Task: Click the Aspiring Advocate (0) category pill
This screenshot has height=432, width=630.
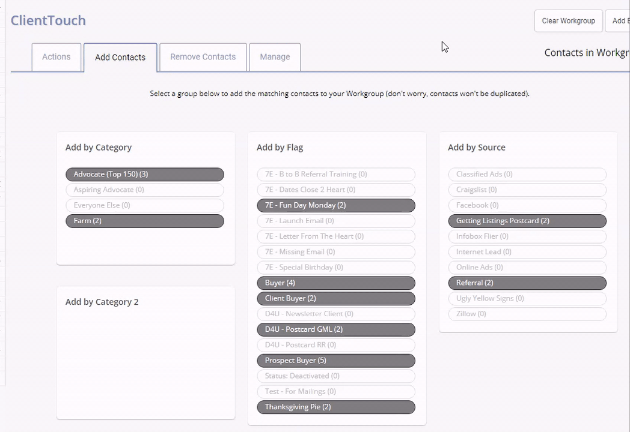Action: 144,190
